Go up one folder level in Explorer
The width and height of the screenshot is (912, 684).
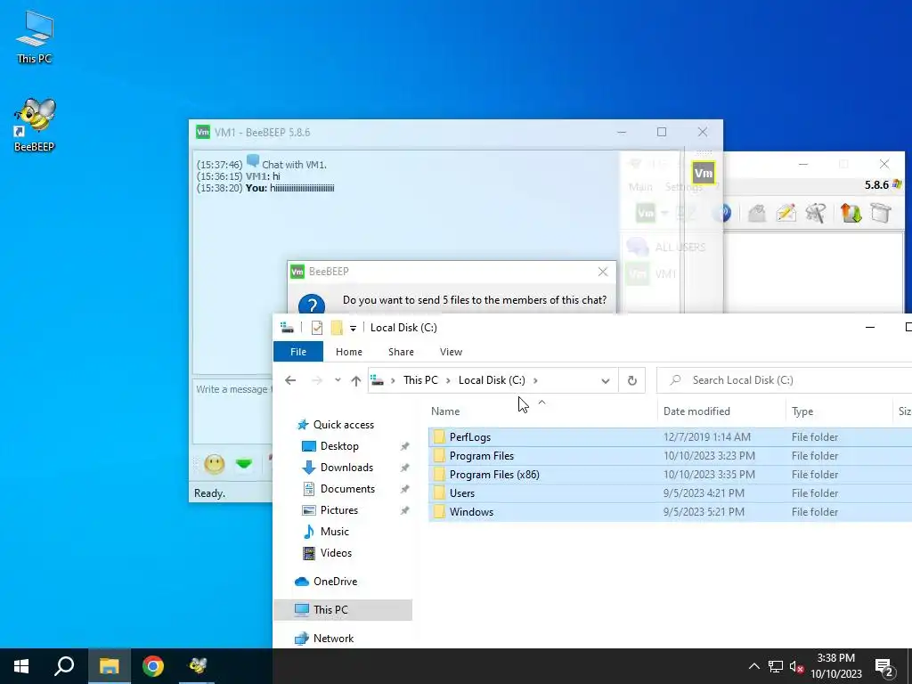tap(356, 380)
